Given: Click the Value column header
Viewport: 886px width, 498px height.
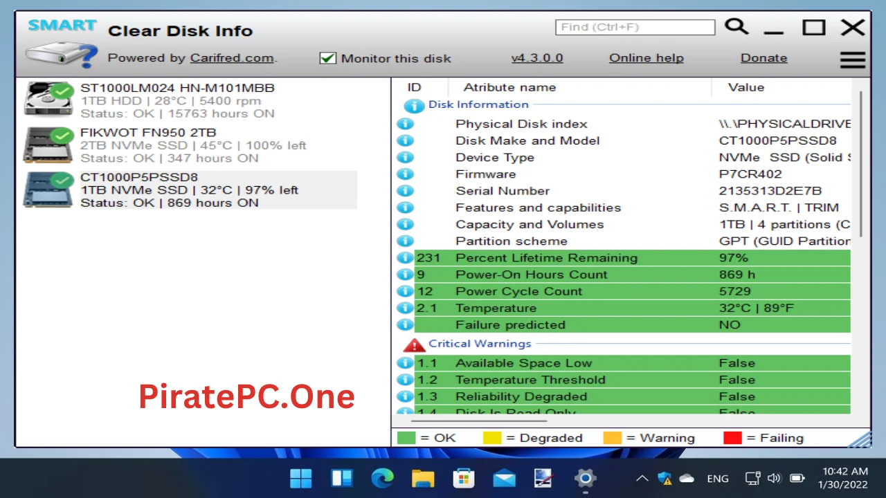Looking at the screenshot, I should coord(746,87).
